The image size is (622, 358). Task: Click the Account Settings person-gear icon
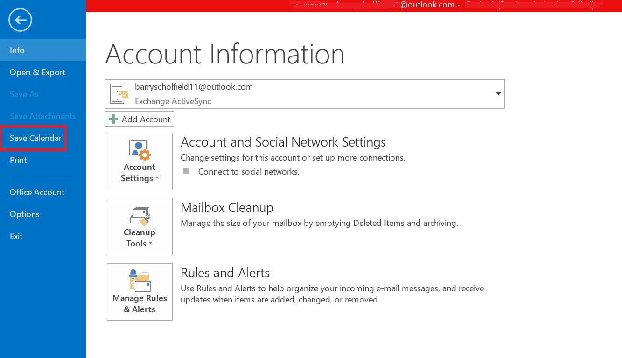[x=140, y=150]
